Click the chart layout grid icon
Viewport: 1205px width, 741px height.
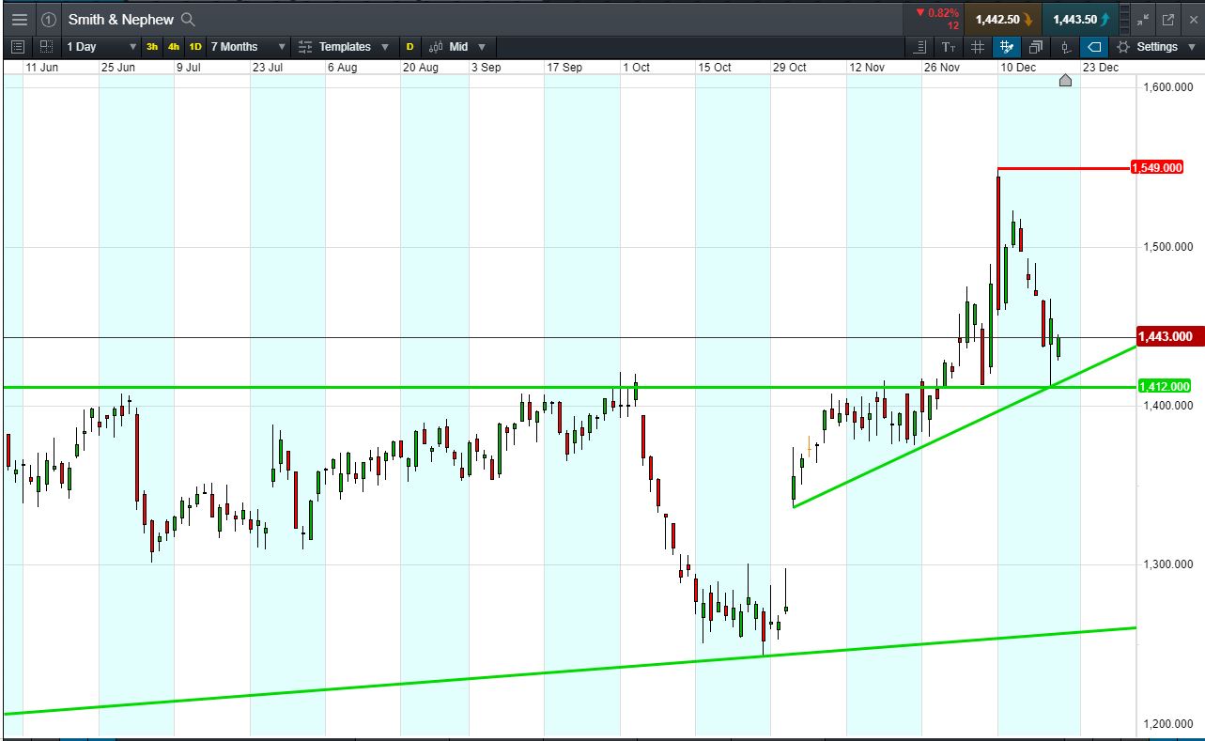(x=46, y=47)
